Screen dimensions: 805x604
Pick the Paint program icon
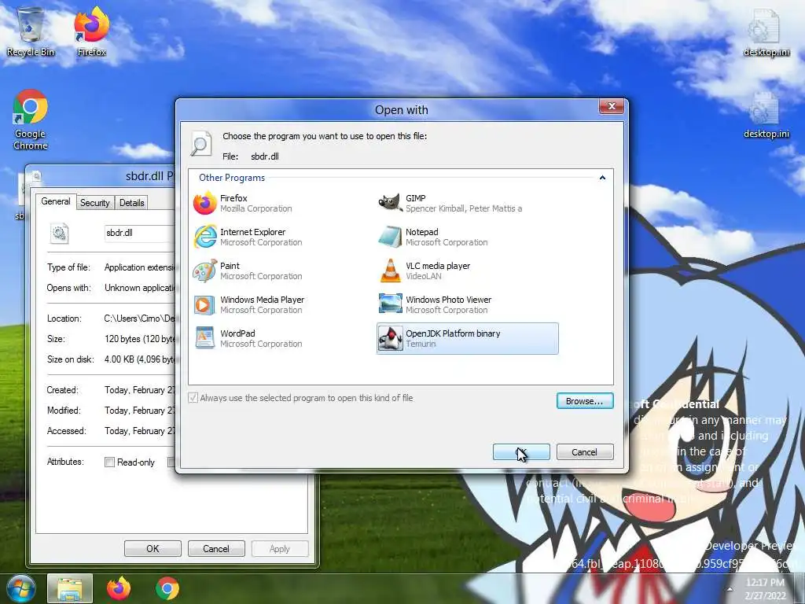205,271
